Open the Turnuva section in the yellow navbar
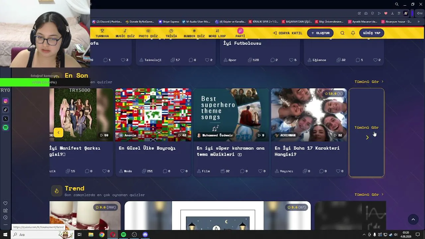The width and height of the screenshot is (425, 239). (x=102, y=33)
